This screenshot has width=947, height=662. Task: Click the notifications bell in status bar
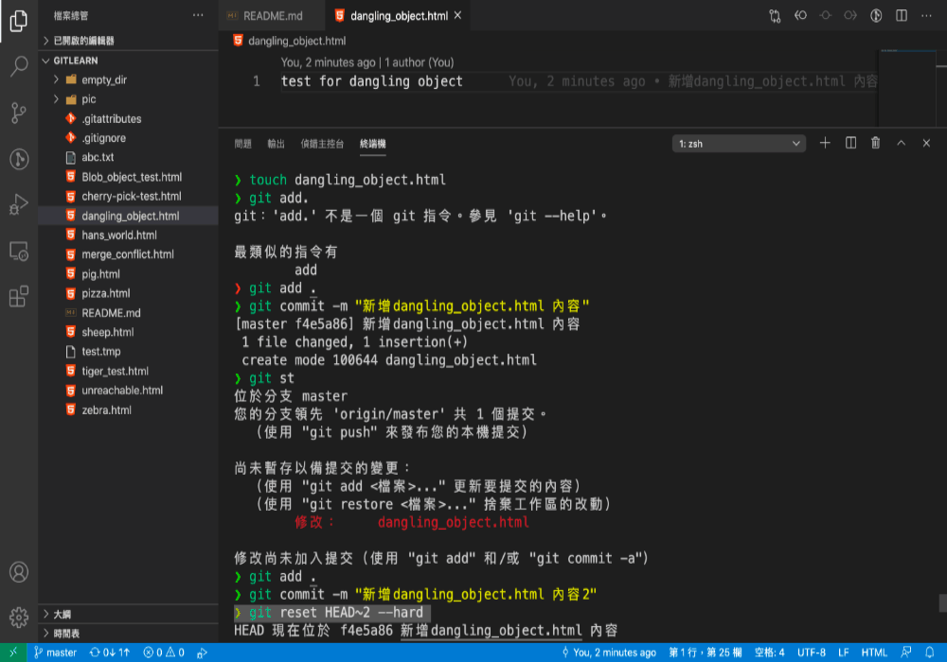pyautogui.click(x=930, y=653)
